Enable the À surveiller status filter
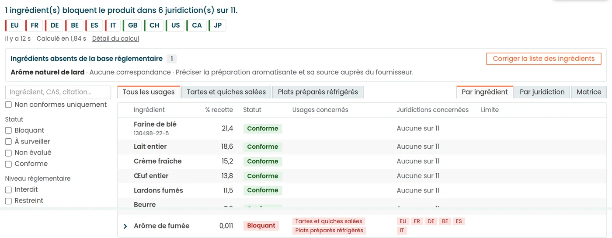The height and width of the screenshot is (238, 612). (x=8, y=141)
